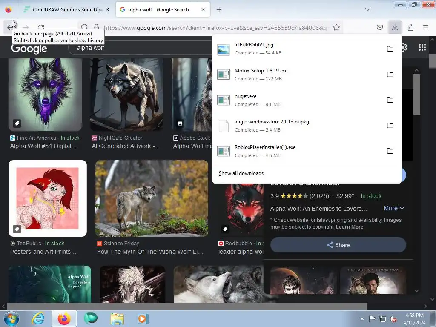Show 51FDRBGbIVL.jpg in its folder
This screenshot has width=436, height=327.
pos(390,49)
